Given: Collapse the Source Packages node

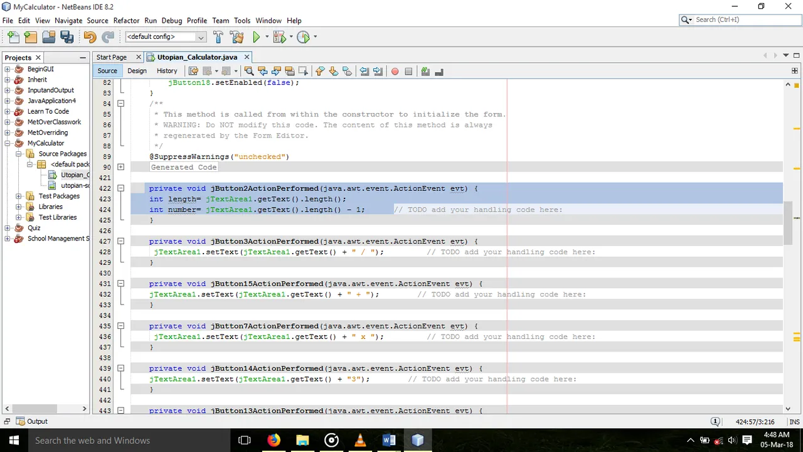Looking at the screenshot, I should coord(19,154).
